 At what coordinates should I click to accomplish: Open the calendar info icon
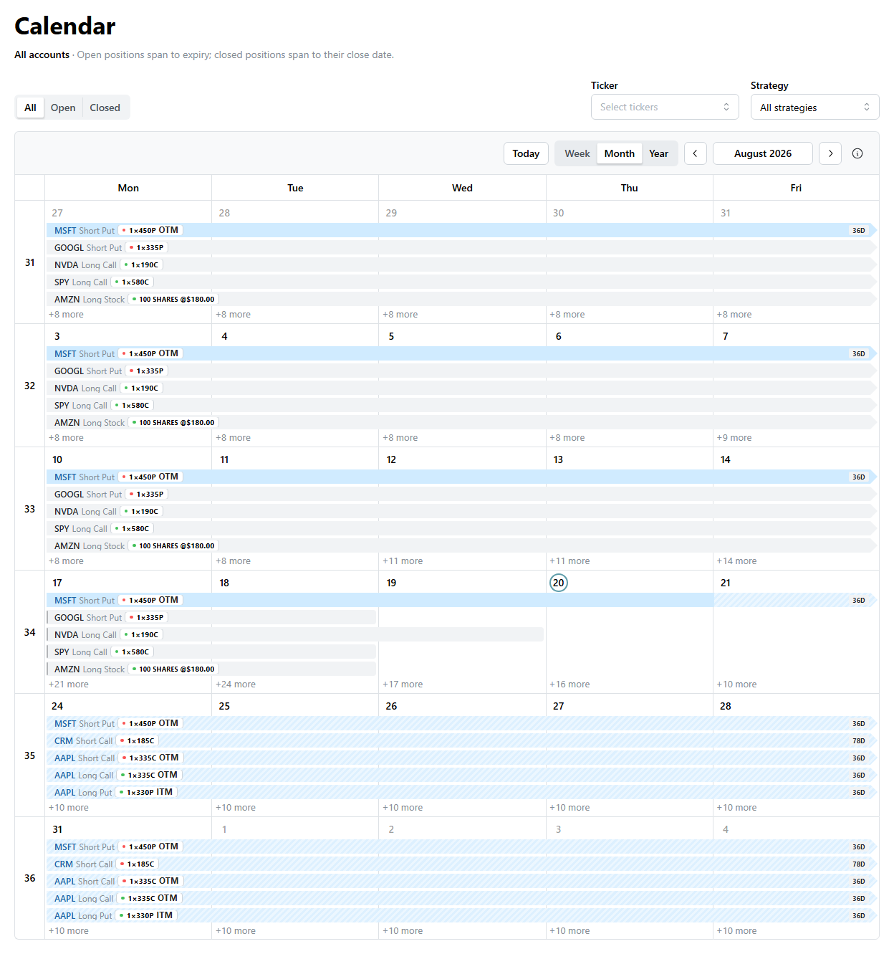[857, 153]
